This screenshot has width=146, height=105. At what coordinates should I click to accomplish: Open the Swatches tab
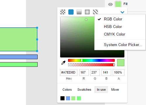tap(84, 90)
